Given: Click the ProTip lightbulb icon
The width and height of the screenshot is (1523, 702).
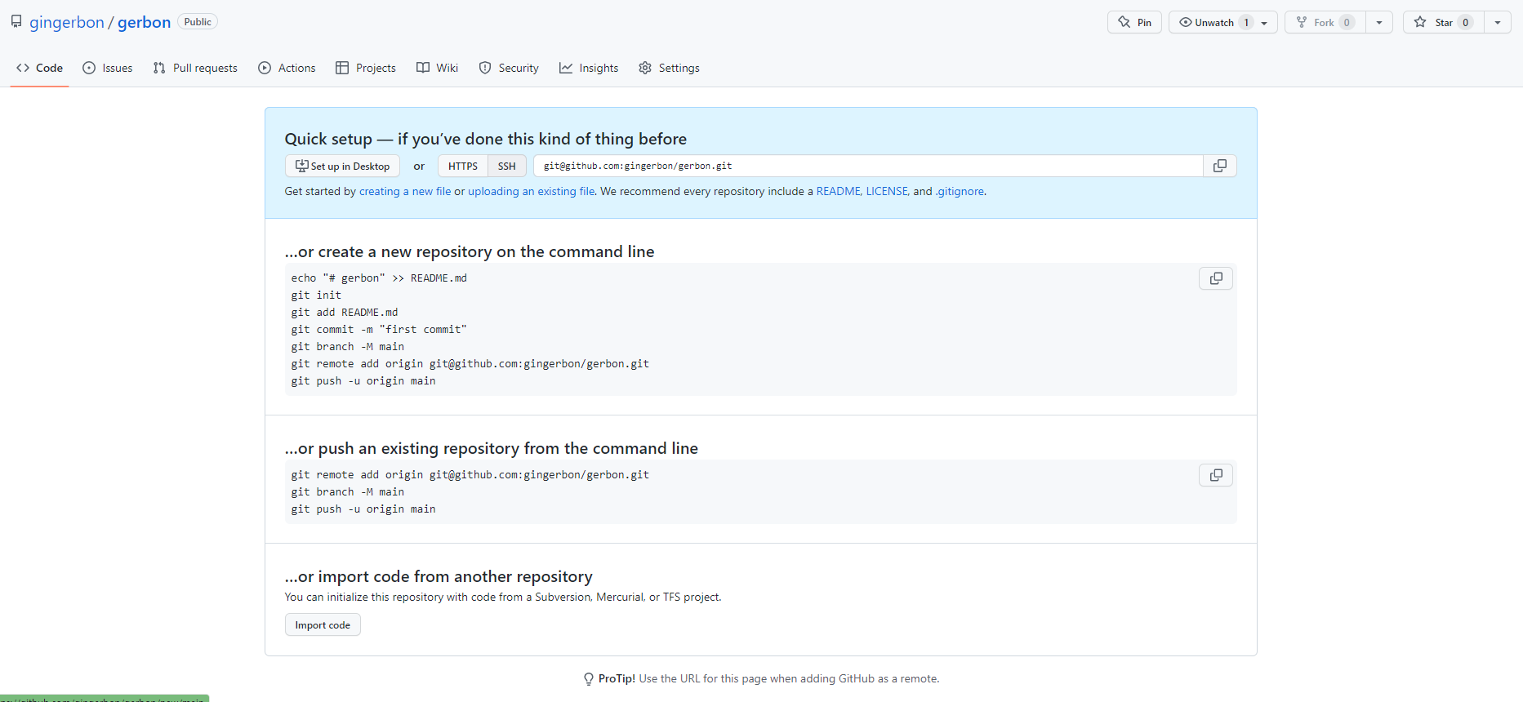Looking at the screenshot, I should pyautogui.click(x=589, y=679).
